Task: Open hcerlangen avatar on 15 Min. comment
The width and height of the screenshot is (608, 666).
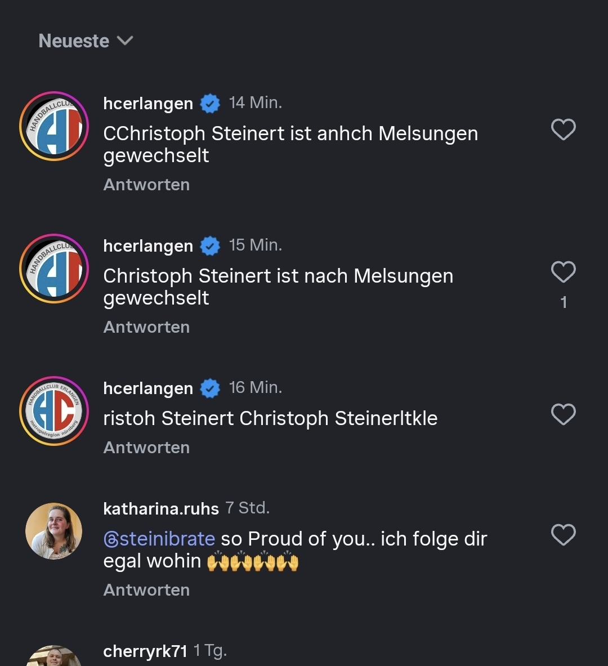Action: (x=54, y=269)
